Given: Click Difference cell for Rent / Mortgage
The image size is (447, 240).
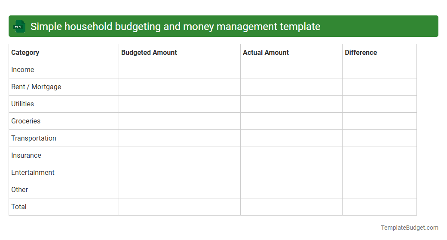Looking at the screenshot, I should tap(380, 87).
